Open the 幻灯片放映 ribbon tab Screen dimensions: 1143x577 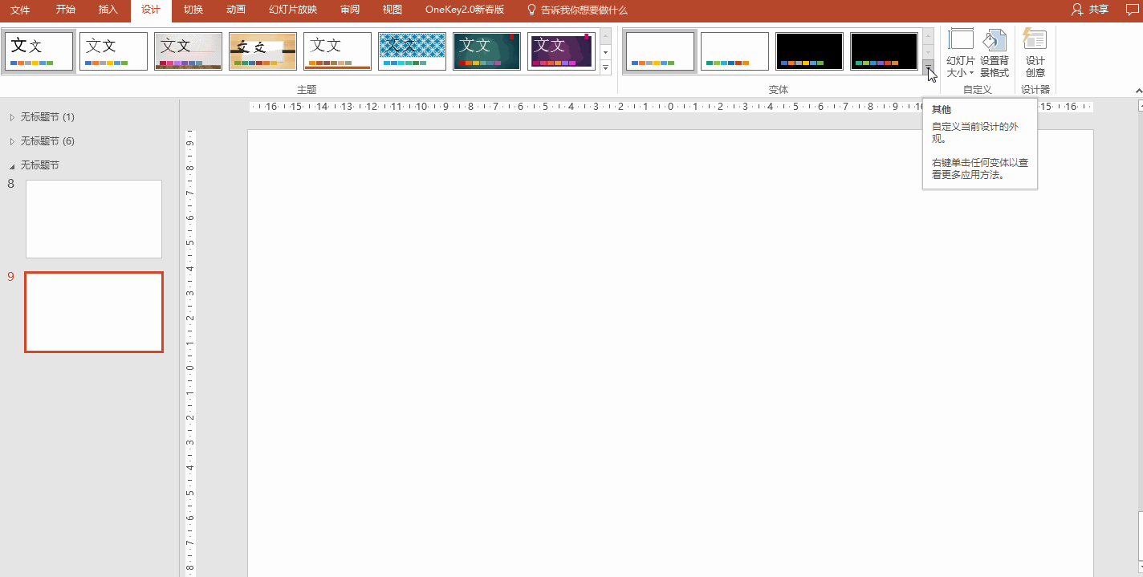[293, 10]
